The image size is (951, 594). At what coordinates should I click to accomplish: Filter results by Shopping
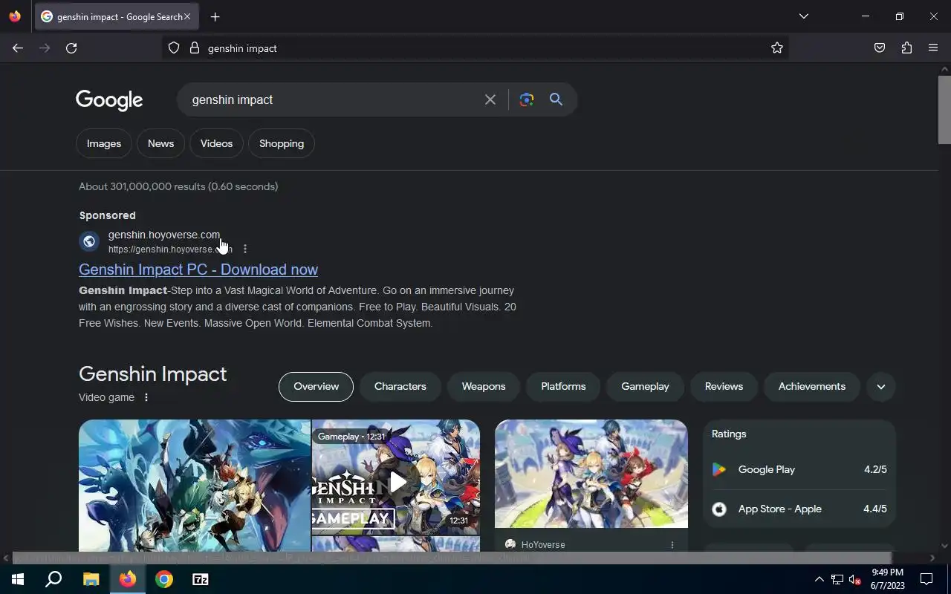pyautogui.click(x=282, y=143)
